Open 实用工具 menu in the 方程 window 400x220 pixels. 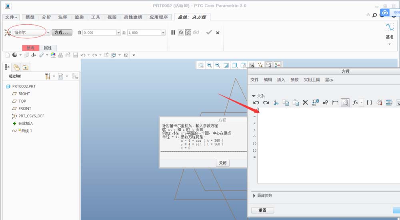pyautogui.click(x=312, y=80)
